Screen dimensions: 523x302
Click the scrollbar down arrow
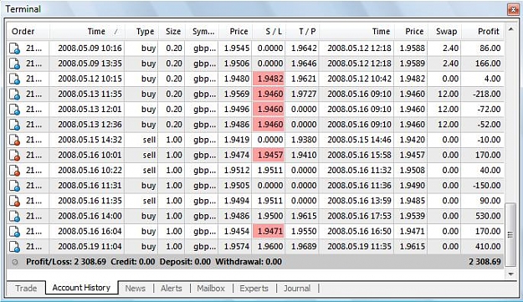[510, 274]
